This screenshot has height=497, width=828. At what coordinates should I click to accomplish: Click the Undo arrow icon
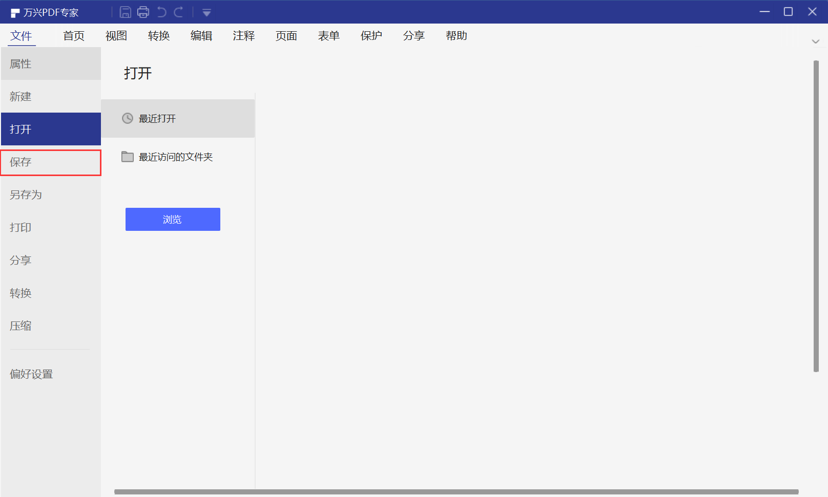(162, 11)
